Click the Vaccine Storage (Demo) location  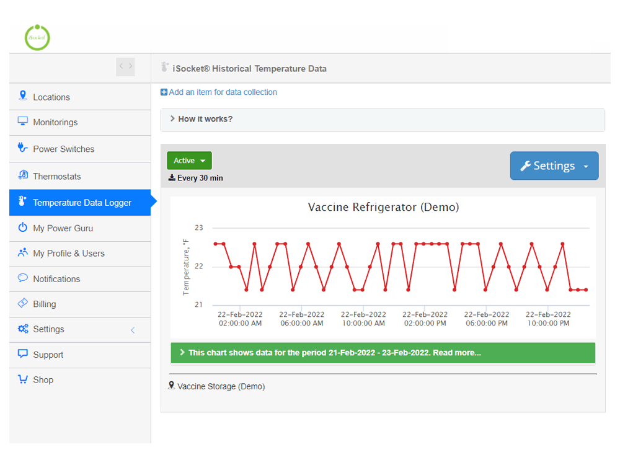pos(220,386)
